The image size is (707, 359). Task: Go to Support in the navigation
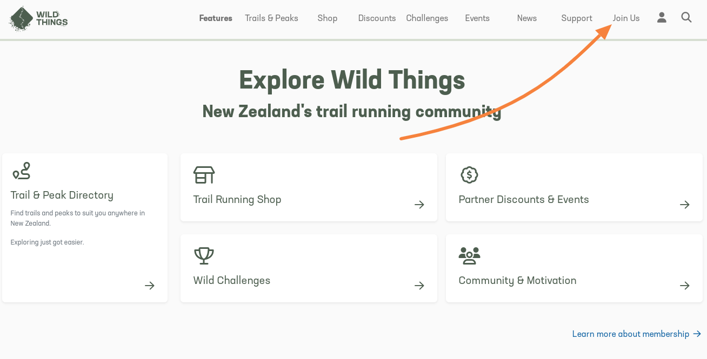click(577, 18)
